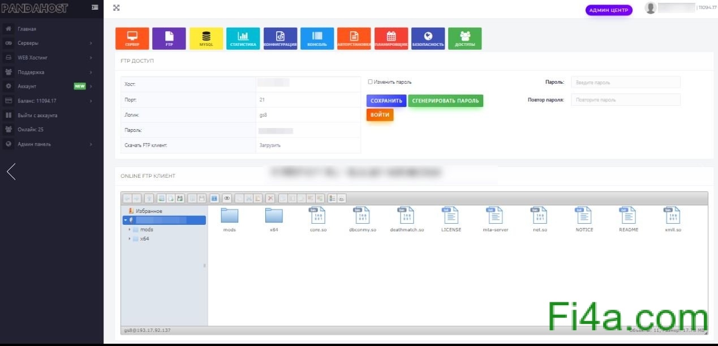Viewport: 718px width, 346px height.
Task: Click the fullscreen expand icon
Action: click(x=117, y=8)
